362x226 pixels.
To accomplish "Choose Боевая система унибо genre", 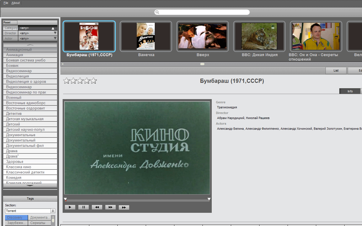I will coord(30,60).
